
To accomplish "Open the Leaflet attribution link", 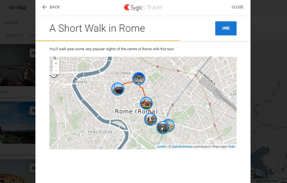I will (161, 147).
